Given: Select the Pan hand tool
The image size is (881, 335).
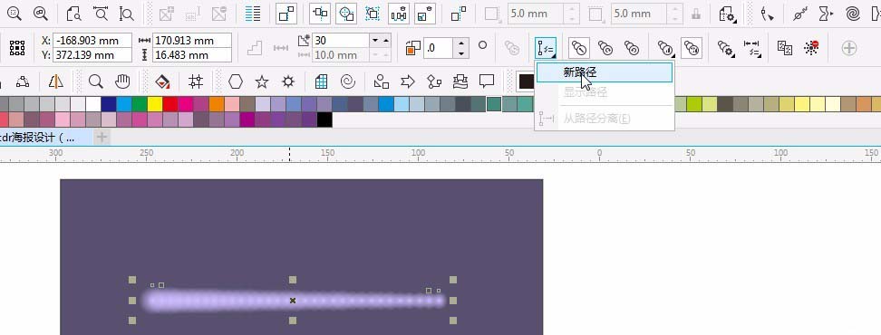Looking at the screenshot, I should (122, 82).
